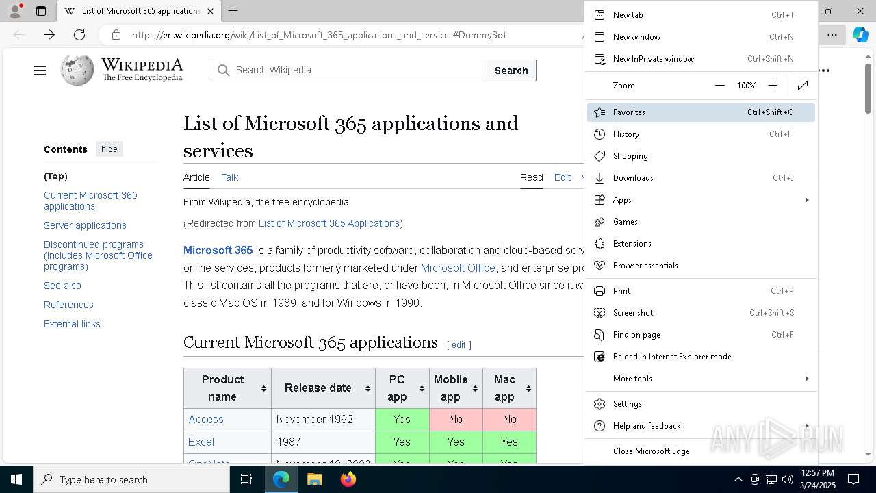Open Downloads from the Edge menu
Screen dimensions: 876x493
tap(701, 178)
